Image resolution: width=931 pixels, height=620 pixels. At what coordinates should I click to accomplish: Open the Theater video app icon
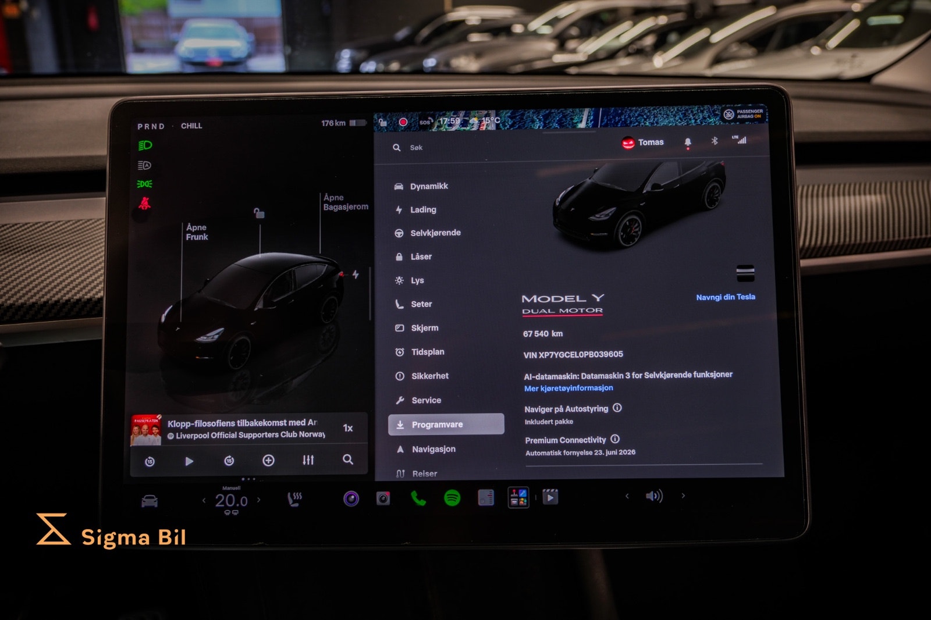click(x=550, y=497)
